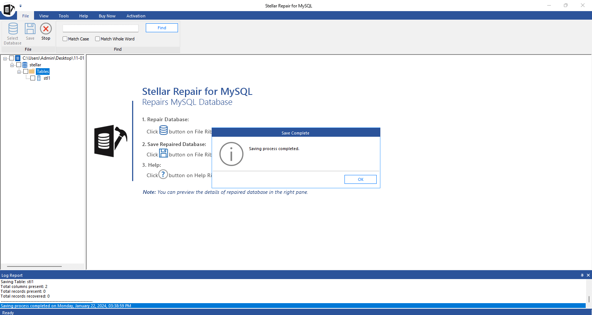Click the database icon in Repair Database step
Viewport: 592px width, 315px height.
(164, 130)
